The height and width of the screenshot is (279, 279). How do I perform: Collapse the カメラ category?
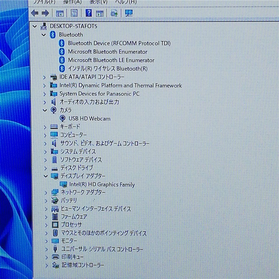point(45,110)
